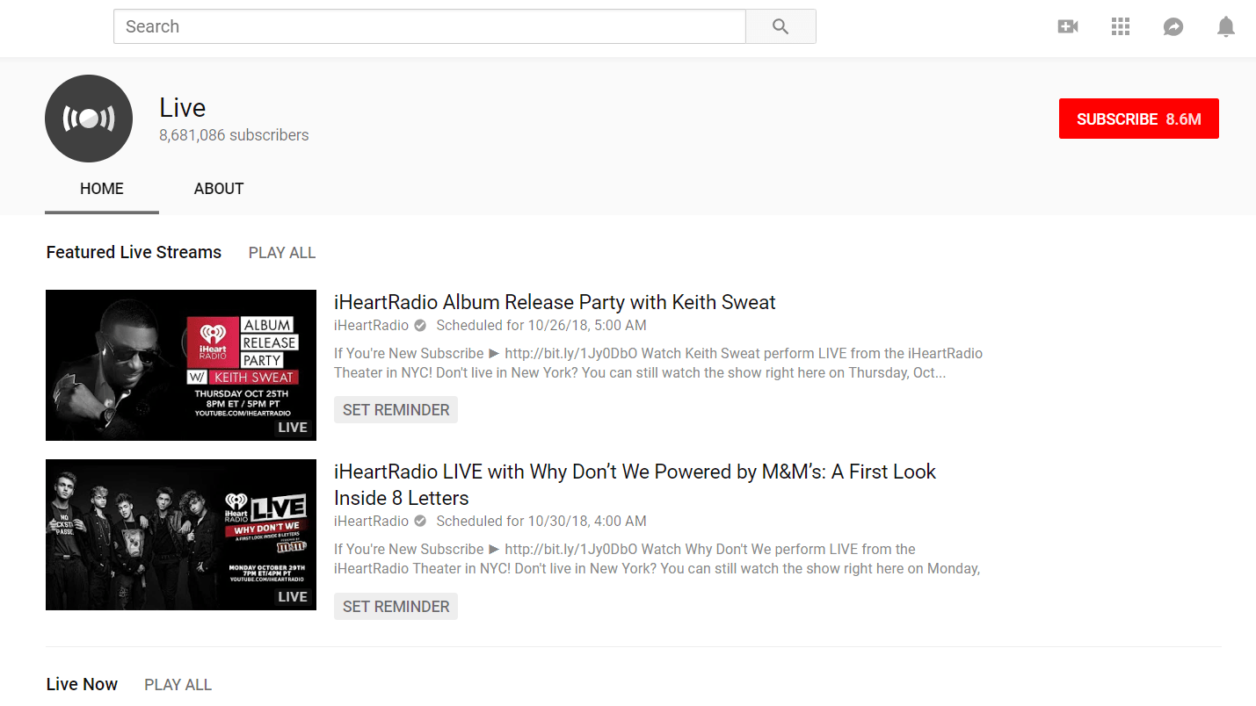Focus the Search input field
The height and width of the screenshot is (706, 1256).
coord(430,26)
